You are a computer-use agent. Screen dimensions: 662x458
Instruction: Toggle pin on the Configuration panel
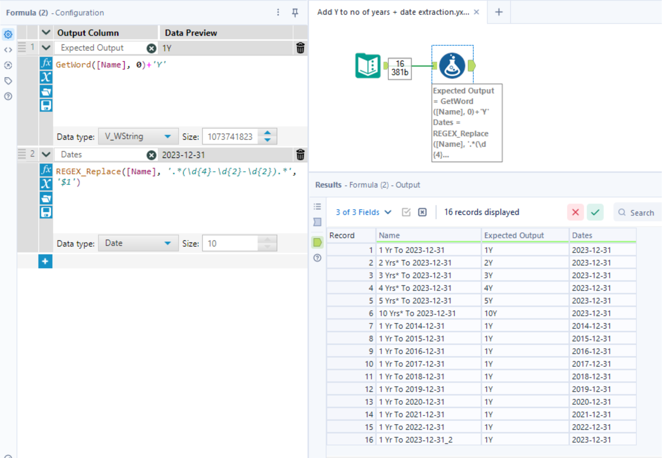[x=295, y=12]
